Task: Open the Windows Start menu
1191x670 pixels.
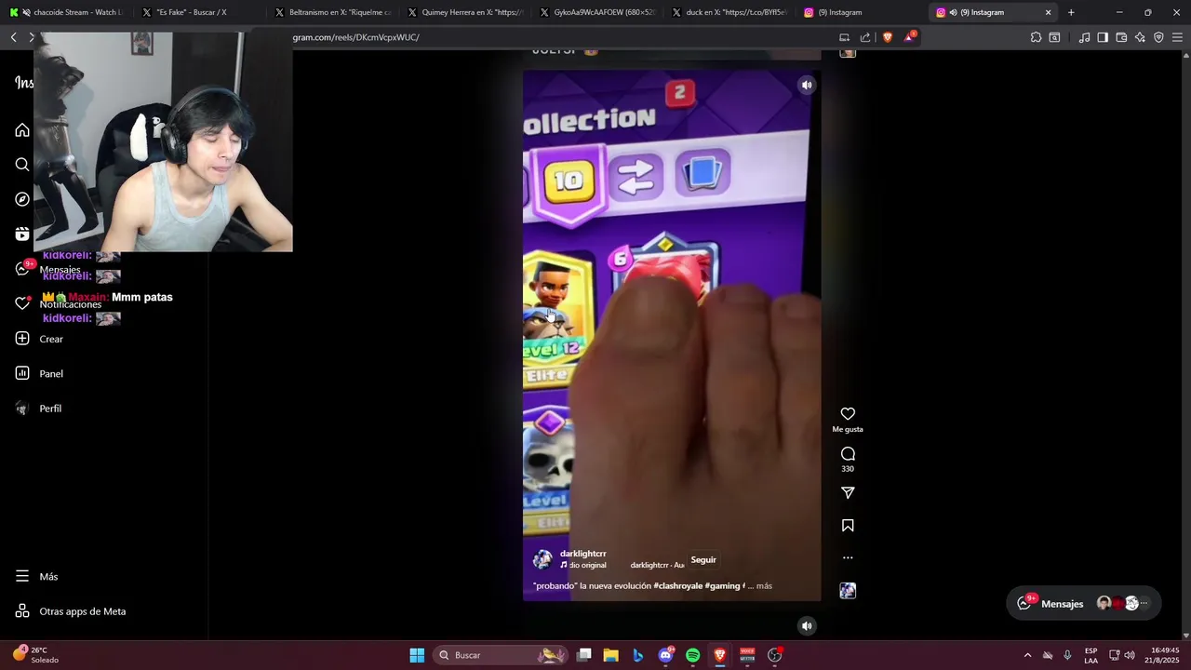Action: pos(417,655)
